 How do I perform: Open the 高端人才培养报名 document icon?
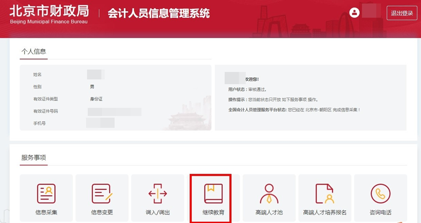[x=324, y=193]
